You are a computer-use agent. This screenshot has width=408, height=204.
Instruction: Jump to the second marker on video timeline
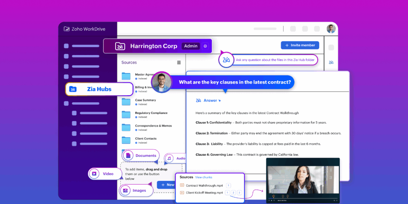point(283,196)
